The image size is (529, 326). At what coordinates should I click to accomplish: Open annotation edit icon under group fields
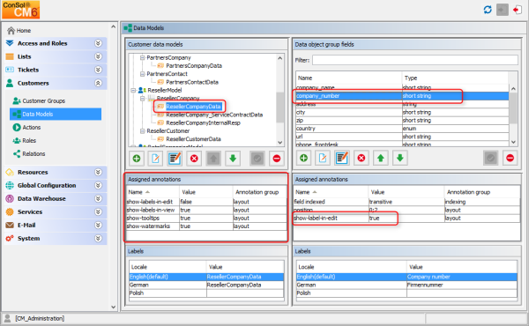[342, 158]
